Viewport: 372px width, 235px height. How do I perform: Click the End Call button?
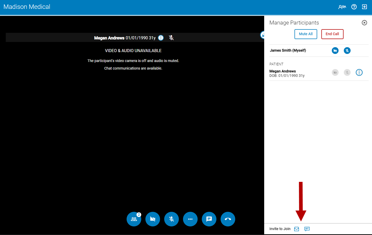[332, 34]
